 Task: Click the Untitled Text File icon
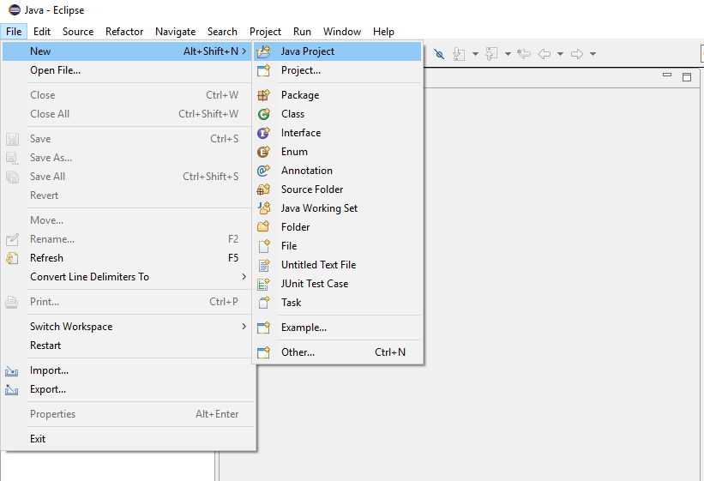coord(263,265)
